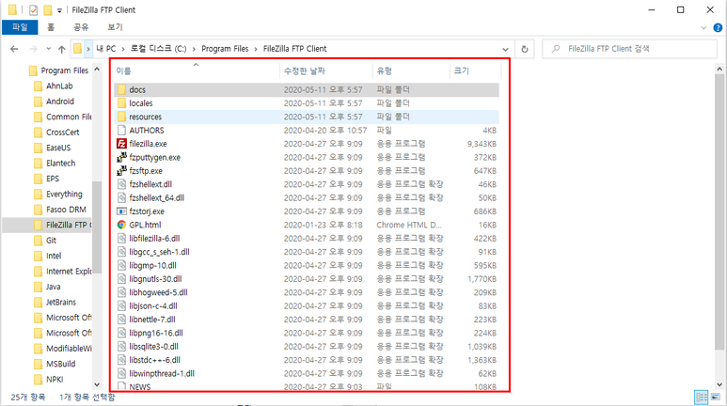Image resolution: width=727 pixels, height=406 pixels.
Task: Select Android folder in navigation tree
Action: pos(60,101)
